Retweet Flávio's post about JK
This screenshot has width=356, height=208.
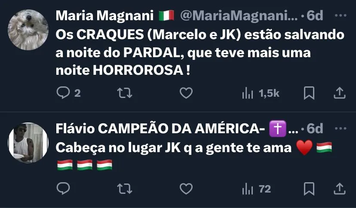[125, 189]
